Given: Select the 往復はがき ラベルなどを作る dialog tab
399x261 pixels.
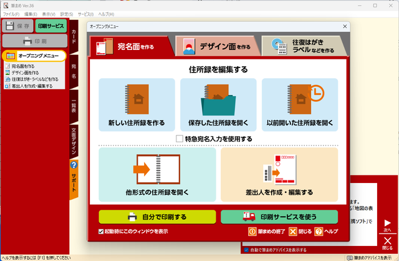Looking at the screenshot, I should point(304,46).
